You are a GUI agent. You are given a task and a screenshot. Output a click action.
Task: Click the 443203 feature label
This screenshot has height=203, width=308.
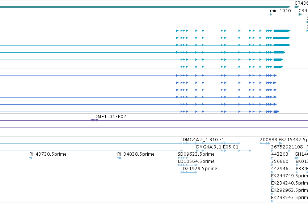pos(279,154)
